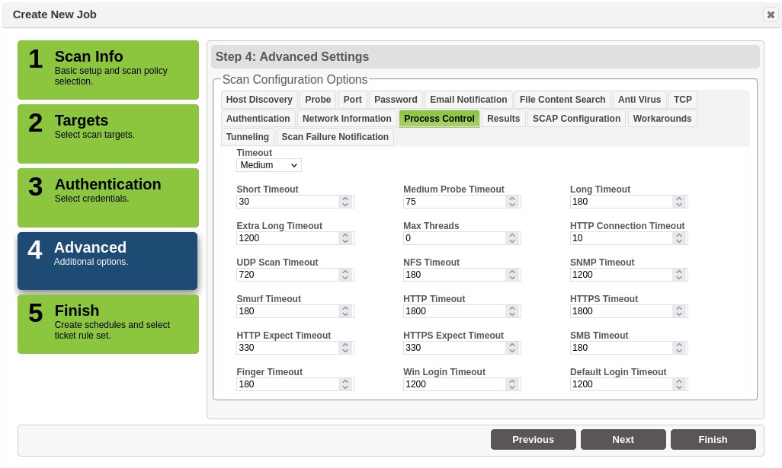The image size is (782, 468).
Task: Click the Extra Long Timeout input field
Action: tap(287, 238)
